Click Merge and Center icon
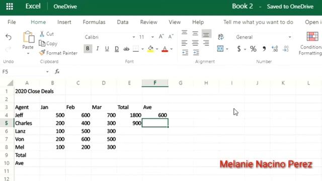Image resolution: width=322 pixels, height=181 pixels. [220, 49]
